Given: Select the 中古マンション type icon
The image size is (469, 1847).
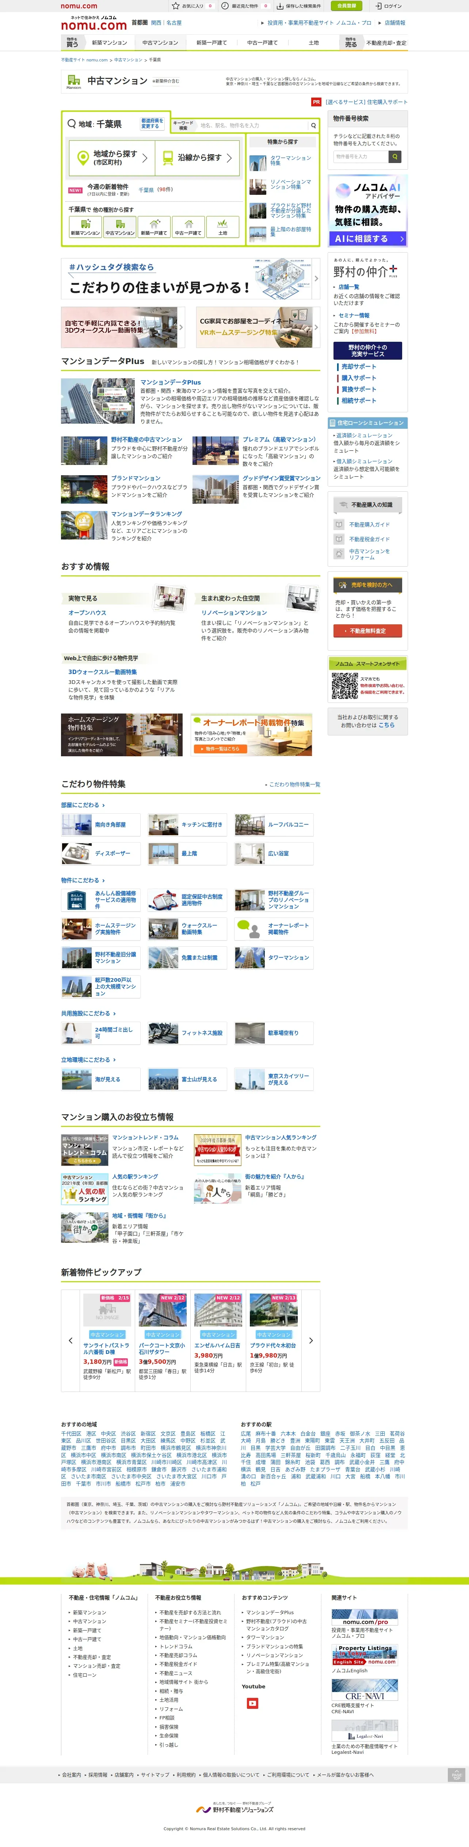Looking at the screenshot, I should [119, 227].
